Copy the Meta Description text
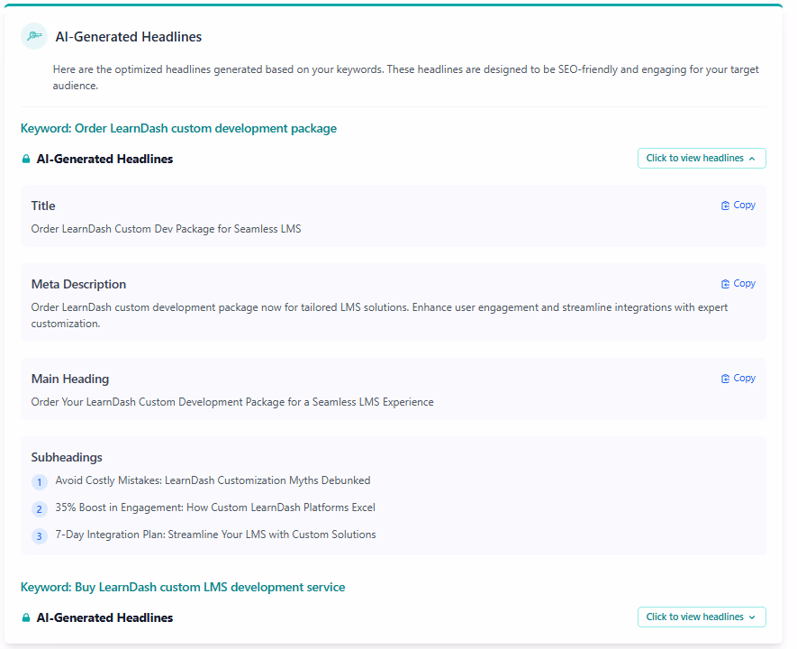This screenshot has width=797, height=649. pyautogui.click(x=738, y=283)
